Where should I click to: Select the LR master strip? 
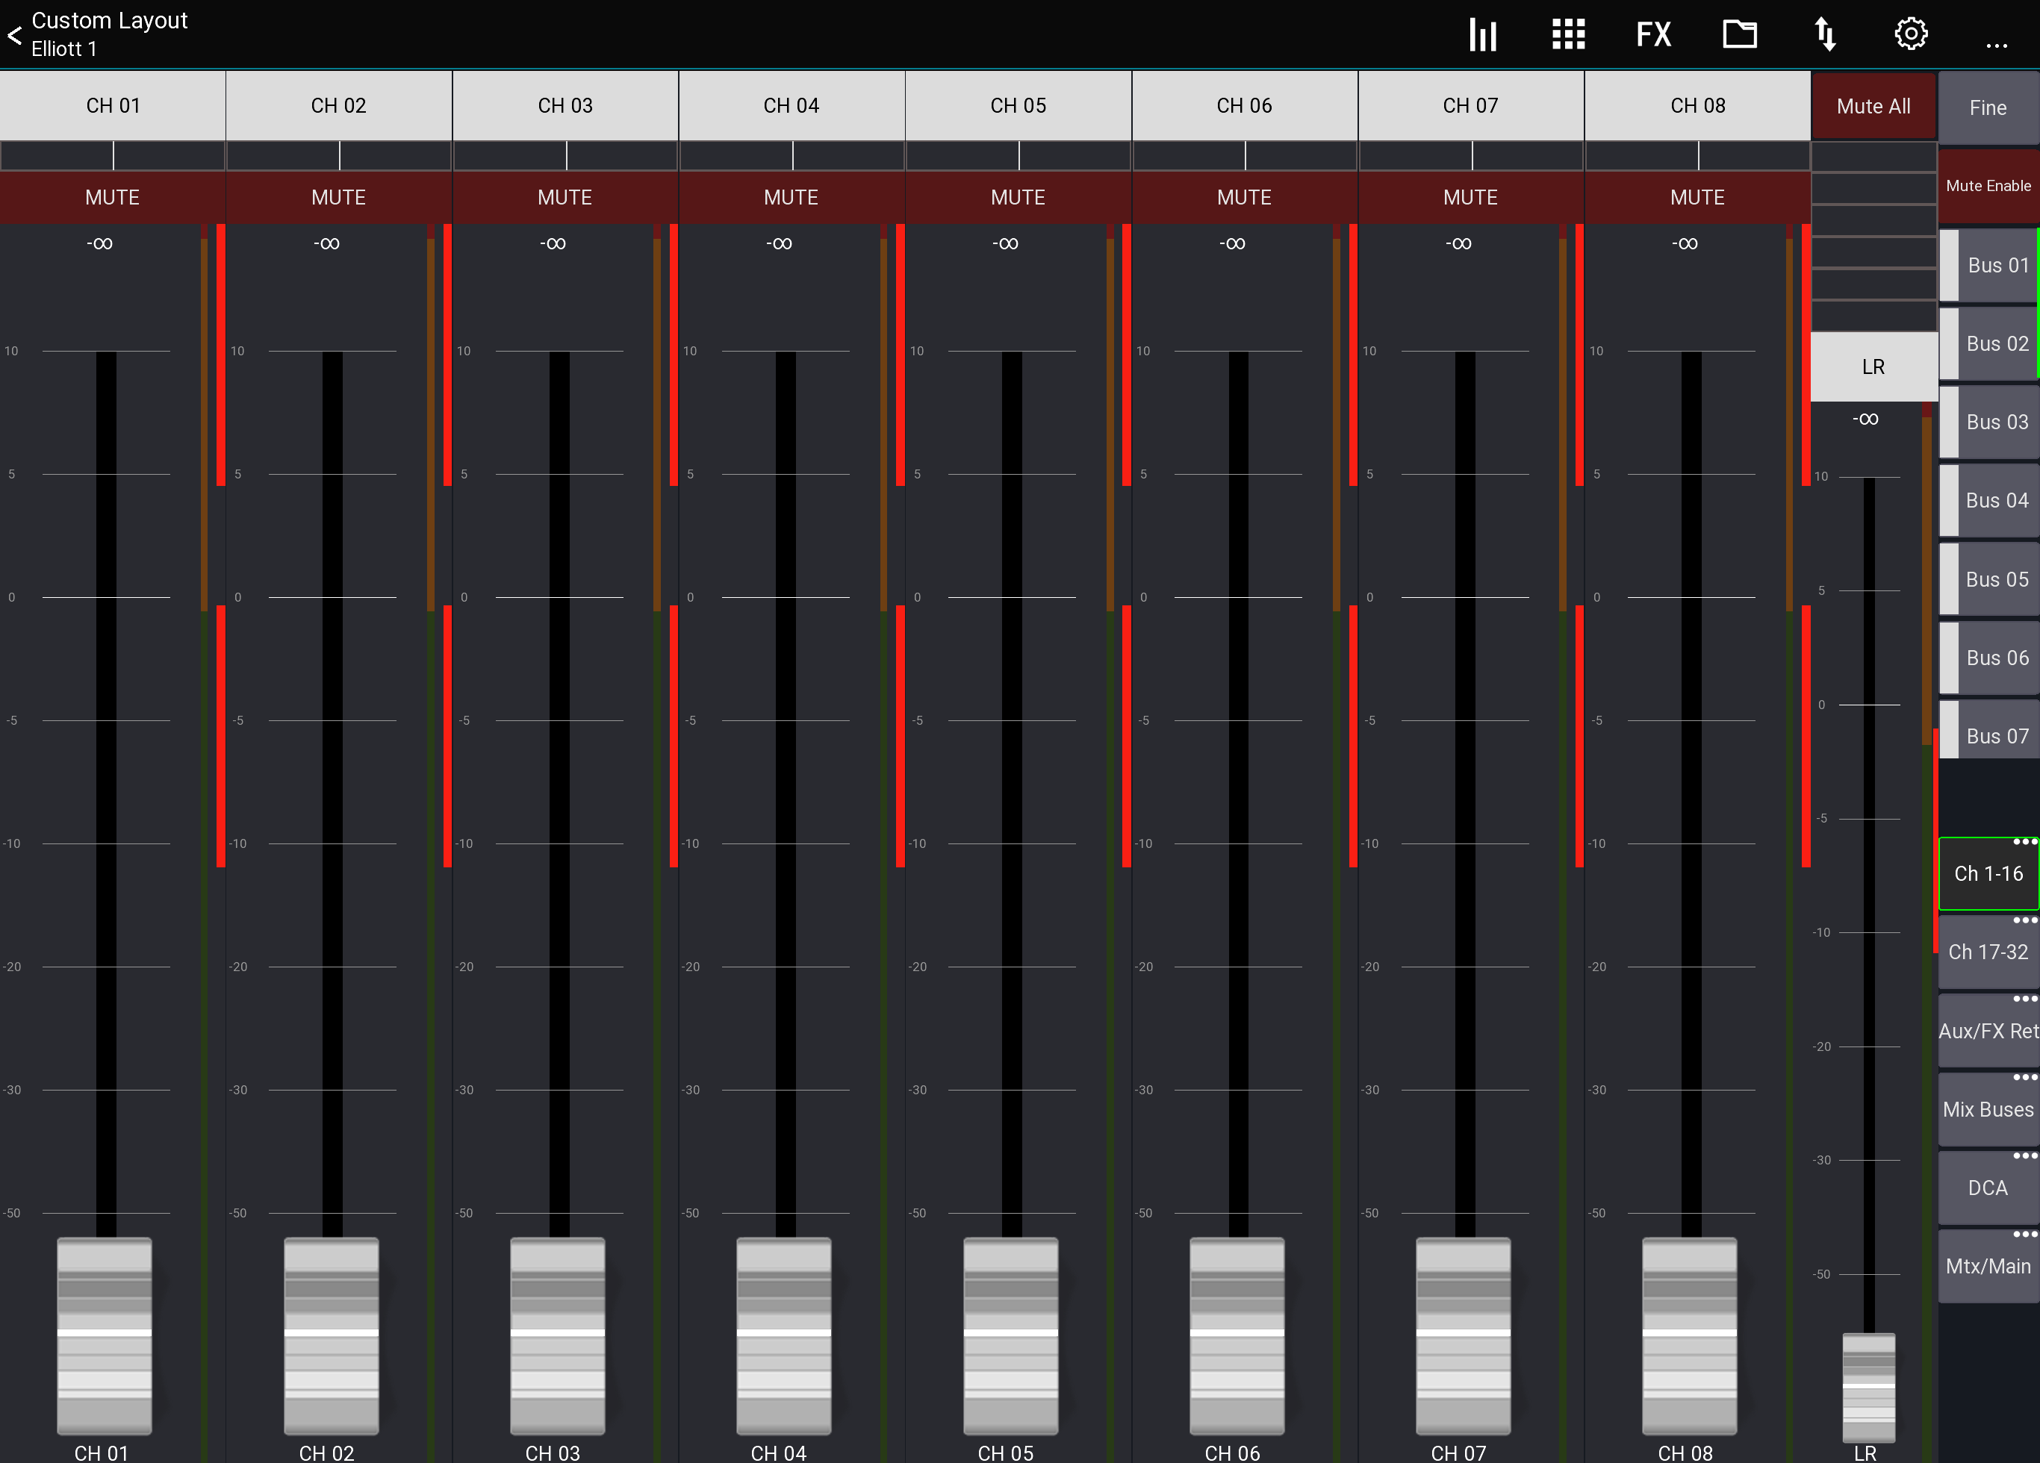[1873, 366]
